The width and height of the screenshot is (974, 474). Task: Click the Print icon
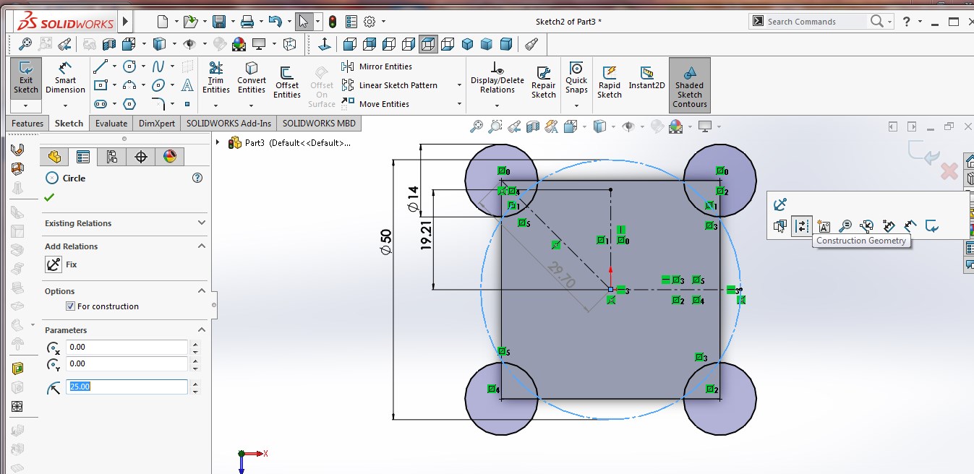(x=247, y=22)
